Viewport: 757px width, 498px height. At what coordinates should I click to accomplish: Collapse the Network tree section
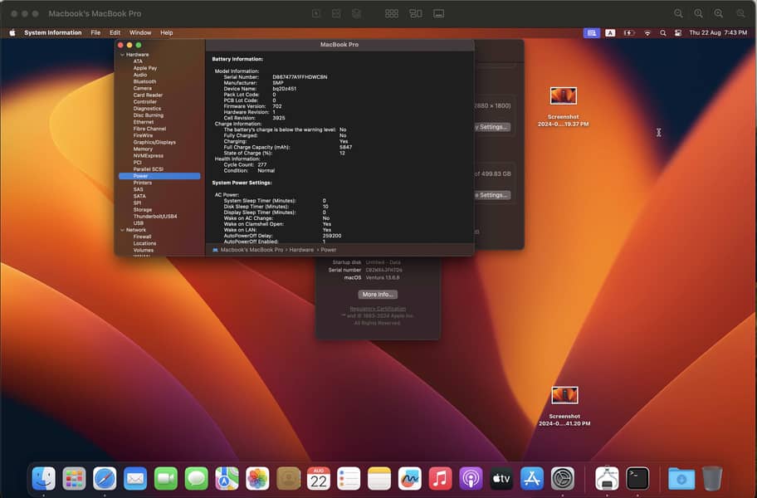(x=123, y=230)
